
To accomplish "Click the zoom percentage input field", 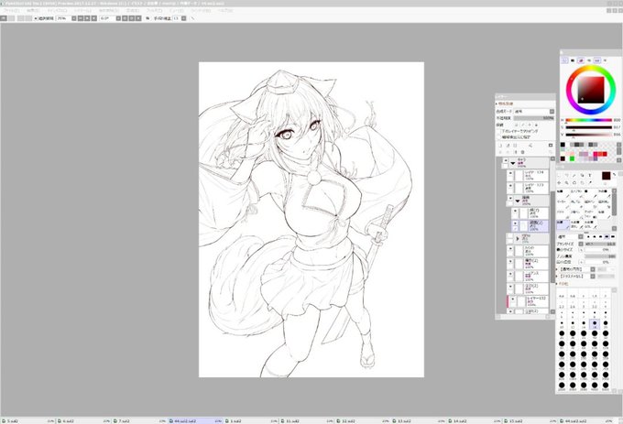I will [x=64, y=18].
